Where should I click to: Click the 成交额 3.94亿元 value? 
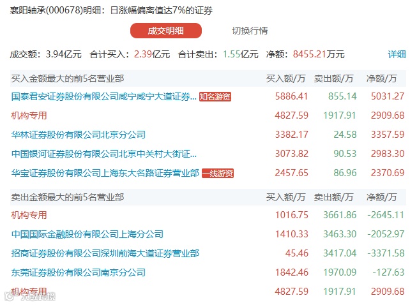[x=64, y=54]
